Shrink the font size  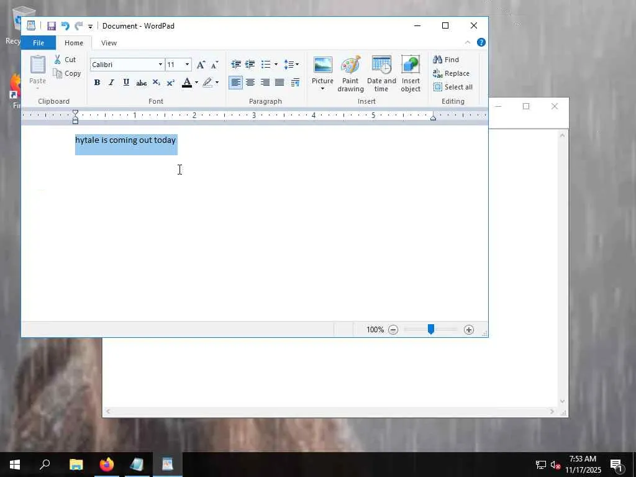pos(214,65)
